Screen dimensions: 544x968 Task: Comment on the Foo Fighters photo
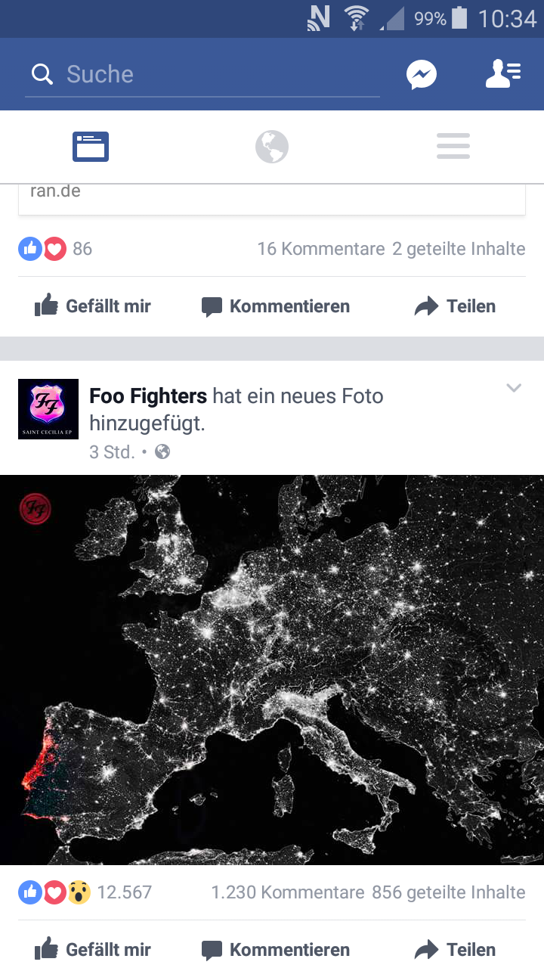click(276, 950)
